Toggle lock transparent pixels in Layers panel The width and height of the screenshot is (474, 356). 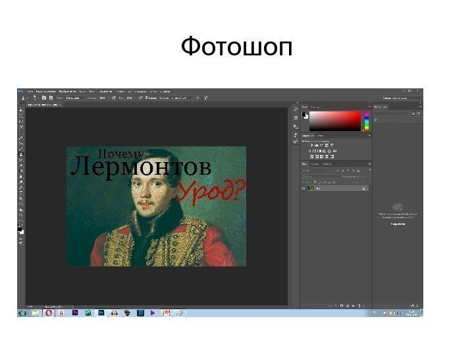pyautogui.click(x=315, y=182)
